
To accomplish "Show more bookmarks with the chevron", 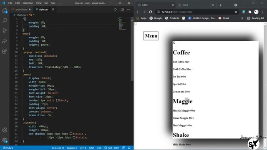I will click(x=242, y=18).
